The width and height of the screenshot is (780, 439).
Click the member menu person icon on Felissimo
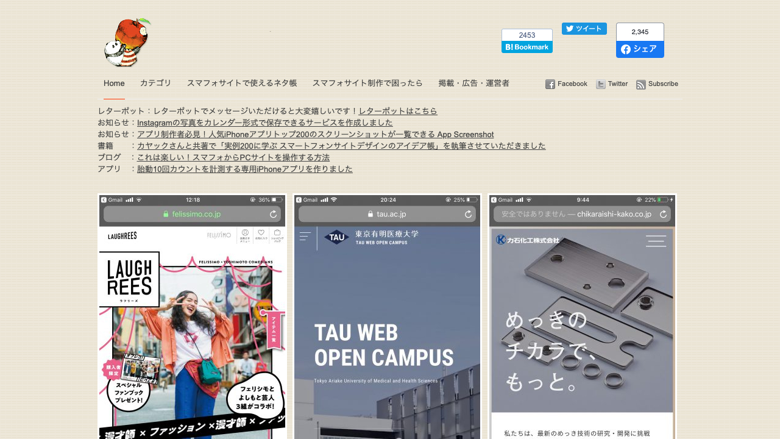pyautogui.click(x=245, y=232)
